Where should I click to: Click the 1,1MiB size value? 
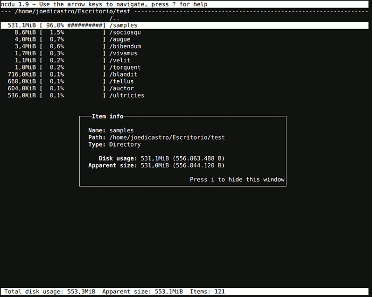25,60
